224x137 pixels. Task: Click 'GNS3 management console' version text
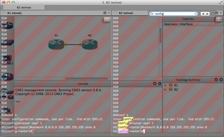[58, 90]
